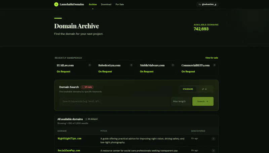Click the DOMAIN column header
This screenshot has height=153, width=269.
[x=62, y=131]
